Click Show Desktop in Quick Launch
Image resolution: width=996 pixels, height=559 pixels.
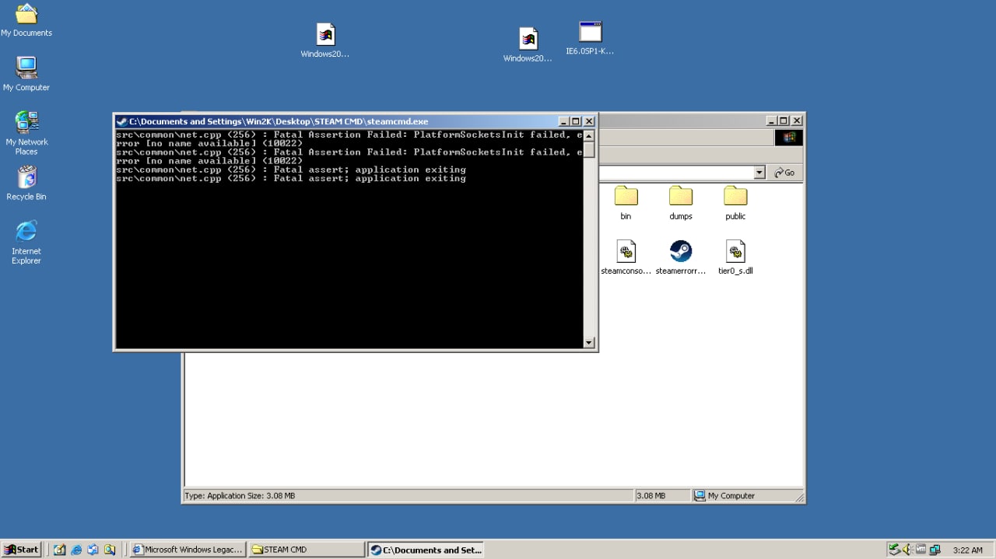(x=60, y=550)
